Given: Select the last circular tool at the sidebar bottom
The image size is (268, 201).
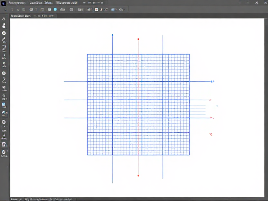Looking at the screenshot, I should click(x=4, y=152).
